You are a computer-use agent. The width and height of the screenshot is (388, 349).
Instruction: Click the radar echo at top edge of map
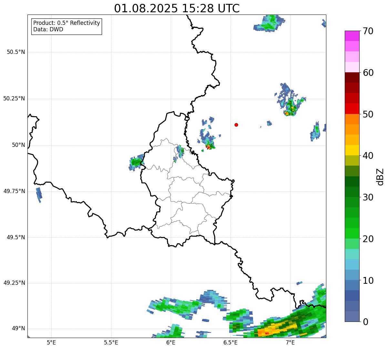[270, 23]
